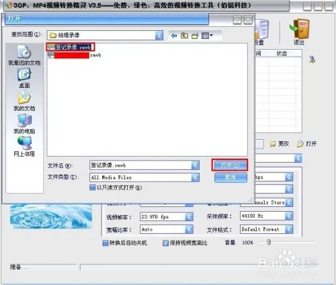Go to 桌面 in the places sidebar

pos(24,78)
